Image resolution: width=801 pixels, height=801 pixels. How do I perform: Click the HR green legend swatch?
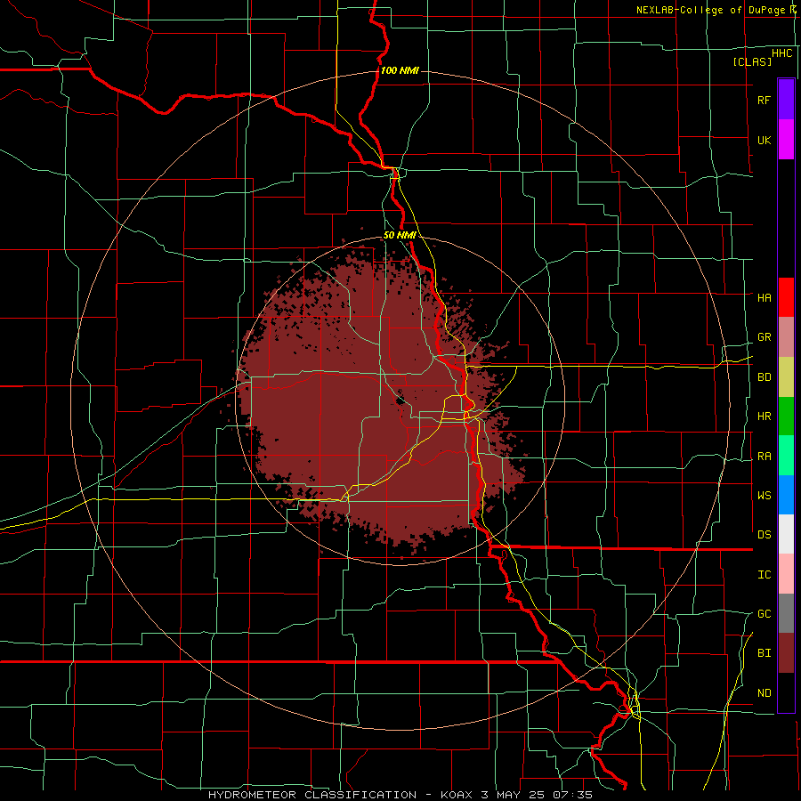pos(786,416)
